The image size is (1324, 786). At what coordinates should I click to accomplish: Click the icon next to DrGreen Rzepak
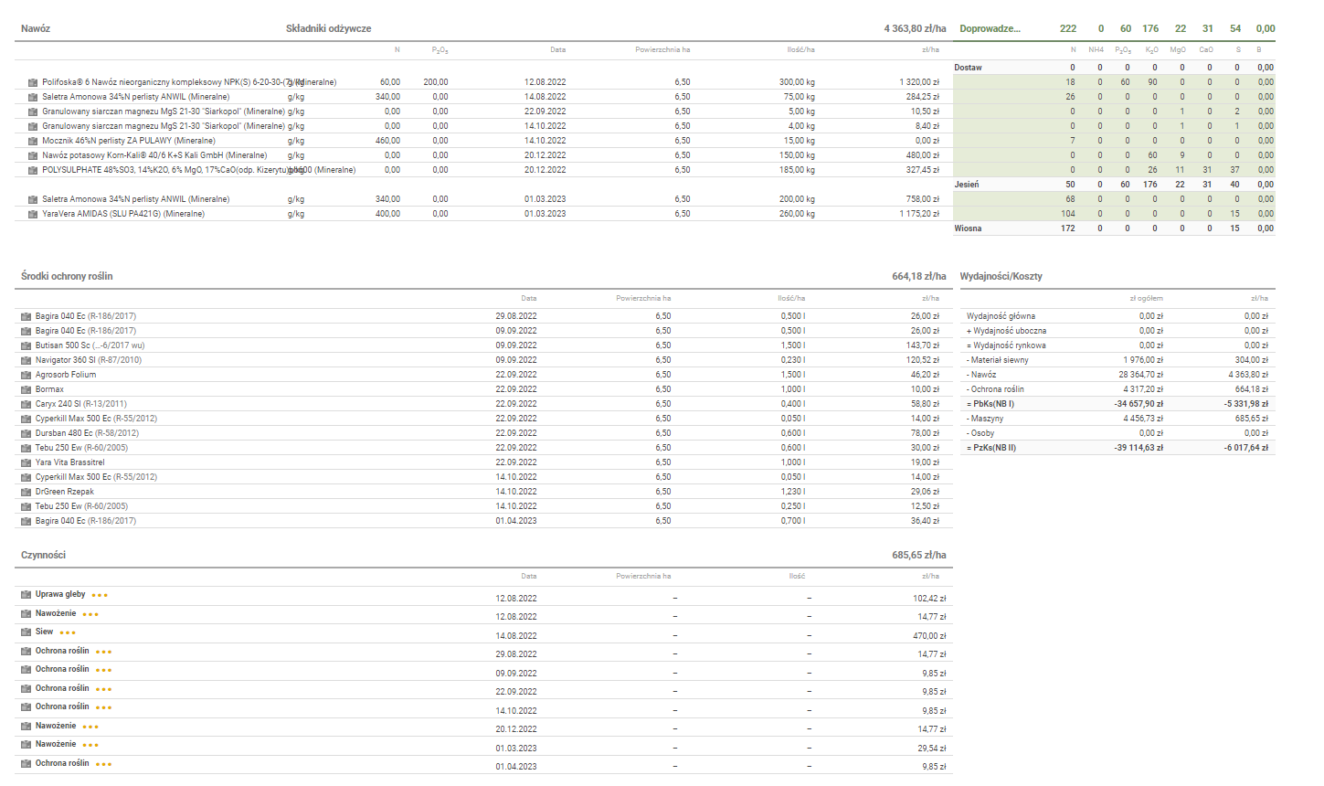click(26, 492)
